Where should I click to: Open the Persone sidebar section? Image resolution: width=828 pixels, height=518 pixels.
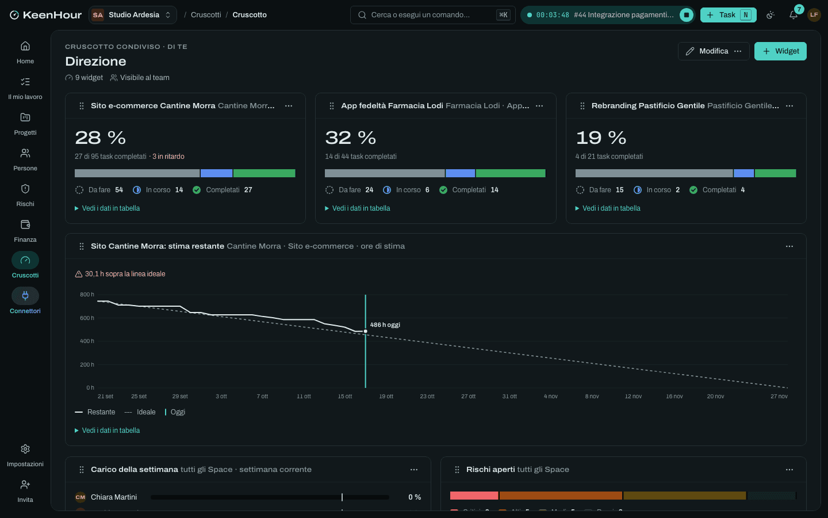[x=25, y=159]
